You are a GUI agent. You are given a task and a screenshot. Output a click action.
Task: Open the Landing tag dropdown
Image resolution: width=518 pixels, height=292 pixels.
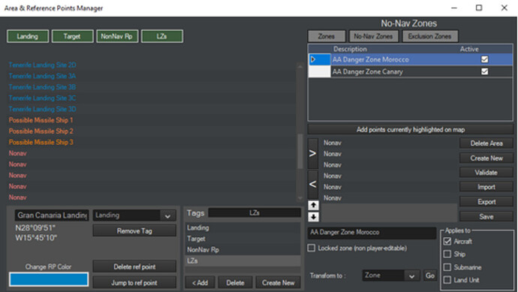[x=167, y=215]
